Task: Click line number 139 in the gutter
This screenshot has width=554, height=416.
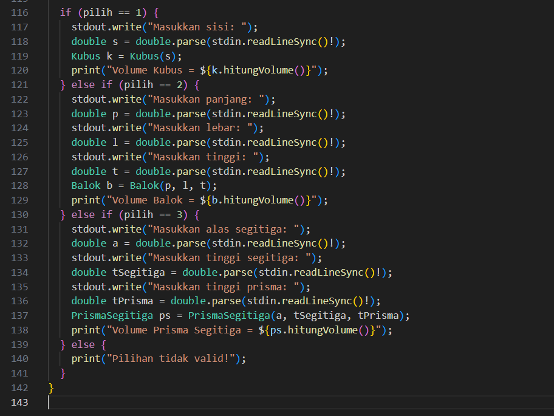Action: pos(19,344)
